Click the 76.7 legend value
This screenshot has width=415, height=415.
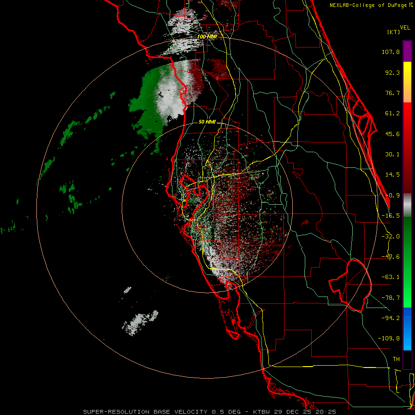392,93
